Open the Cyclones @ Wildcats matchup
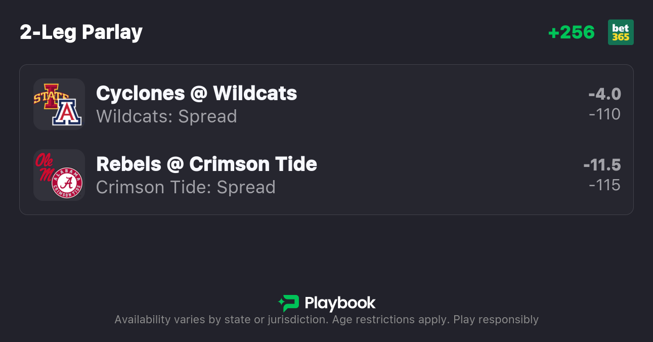 pos(196,94)
